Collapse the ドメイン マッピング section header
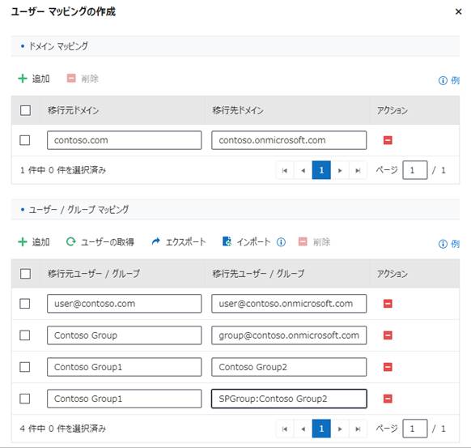The width and height of the screenshot is (471, 448). click(x=235, y=46)
